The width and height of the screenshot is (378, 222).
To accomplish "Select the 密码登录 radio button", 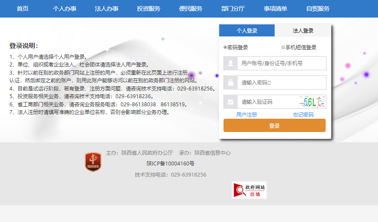I will pyautogui.click(x=225, y=48).
